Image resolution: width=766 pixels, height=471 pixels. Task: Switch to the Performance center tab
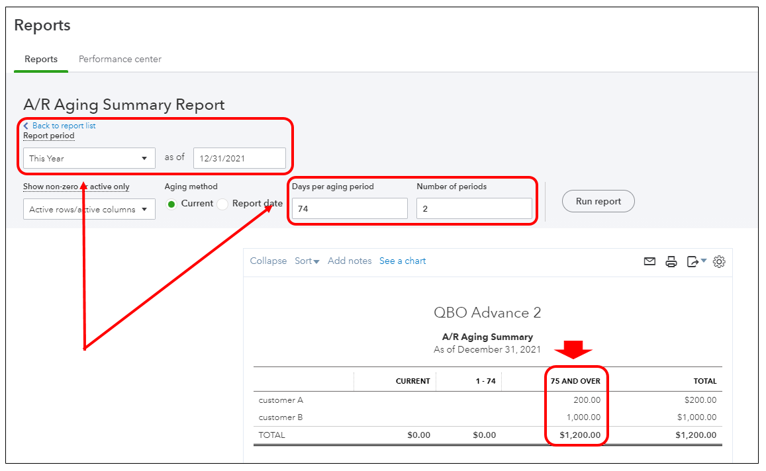(120, 59)
